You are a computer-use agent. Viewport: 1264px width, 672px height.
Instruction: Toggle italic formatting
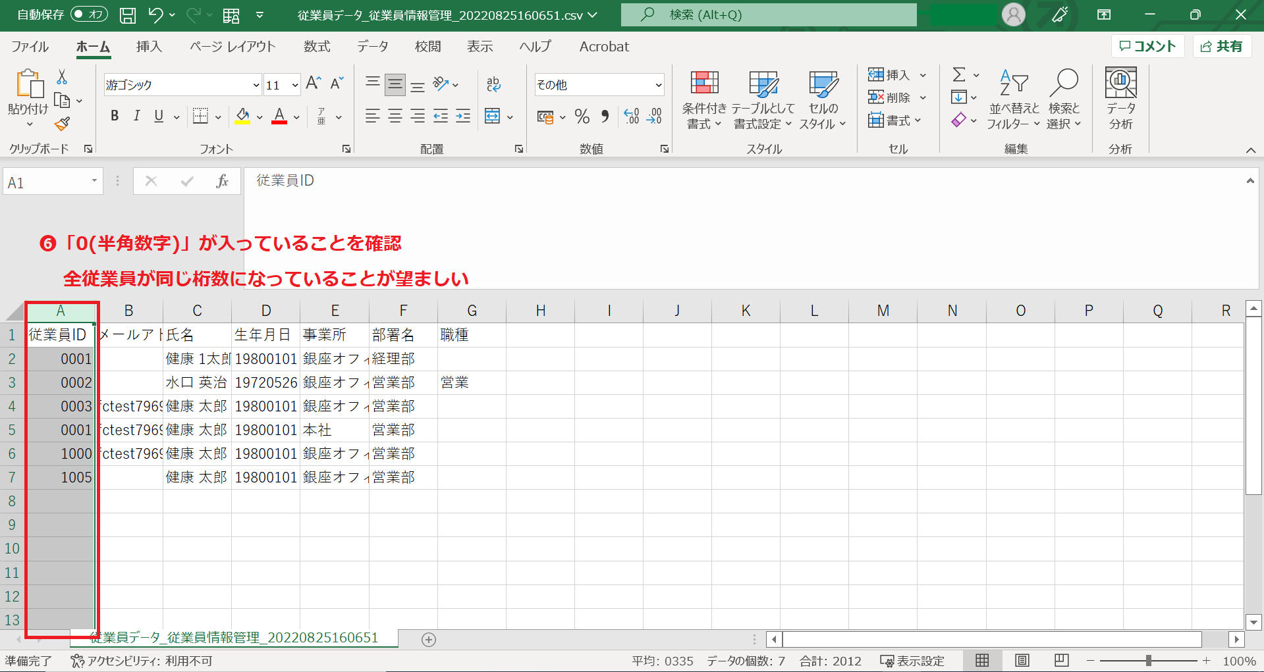pyautogui.click(x=136, y=116)
